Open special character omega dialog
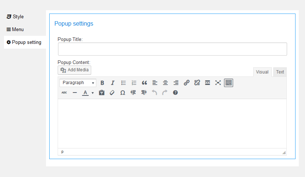Image resolution: width=305 pixels, height=177 pixels. (x=123, y=93)
